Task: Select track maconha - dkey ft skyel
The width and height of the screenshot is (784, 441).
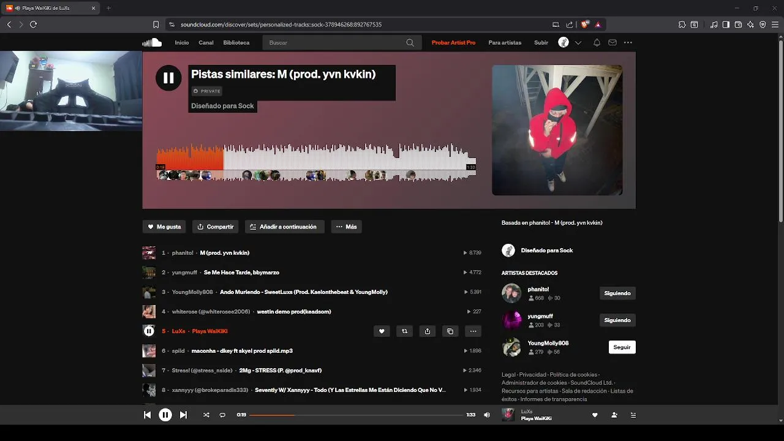Action: [x=242, y=351]
